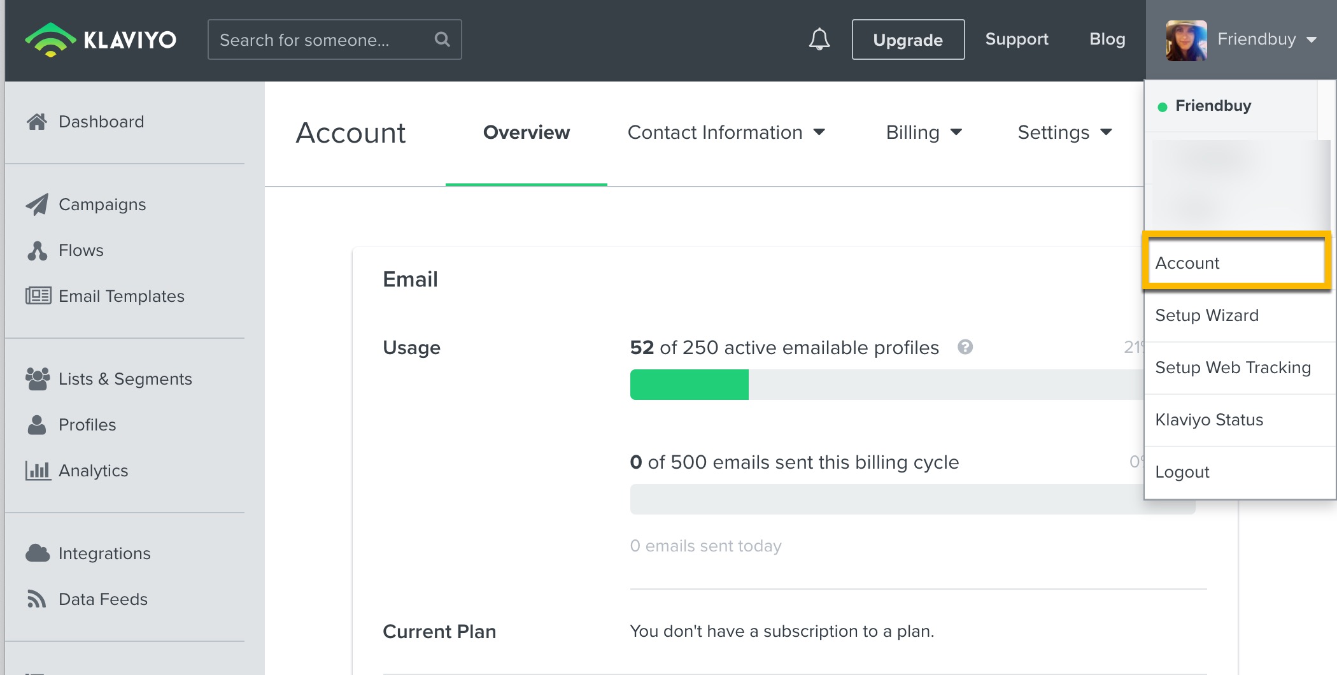This screenshot has width=1337, height=675.
Task: Focus the Search for someone field
Action: click(334, 39)
